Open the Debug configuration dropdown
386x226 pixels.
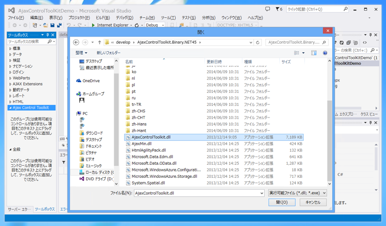(x=155, y=25)
